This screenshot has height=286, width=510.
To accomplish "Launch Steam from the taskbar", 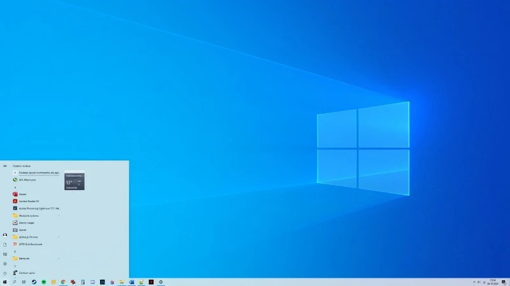I will coord(34,282).
